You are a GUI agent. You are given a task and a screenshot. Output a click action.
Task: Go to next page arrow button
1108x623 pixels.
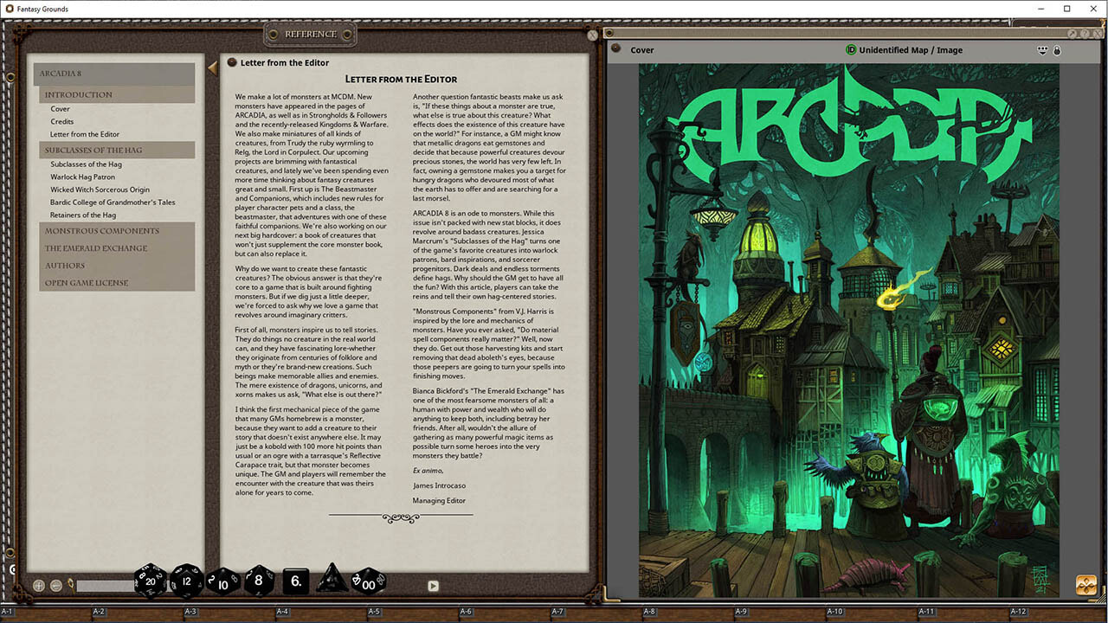[x=433, y=586]
